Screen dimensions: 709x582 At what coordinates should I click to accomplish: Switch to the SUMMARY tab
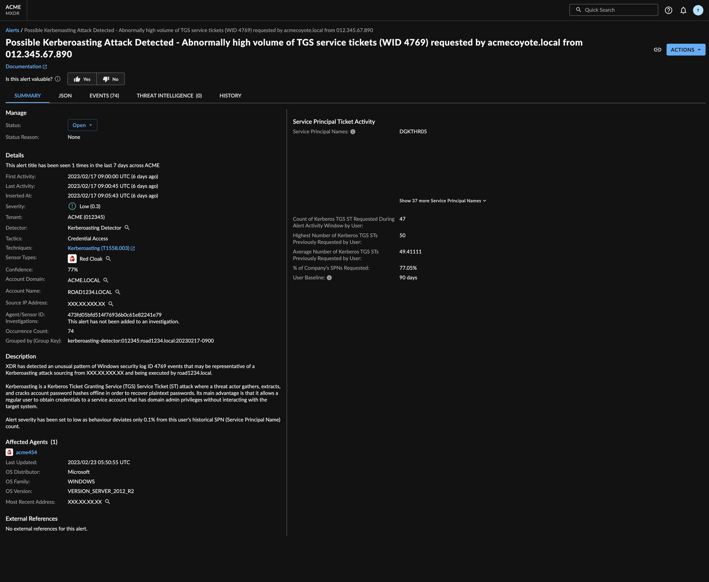(27, 95)
